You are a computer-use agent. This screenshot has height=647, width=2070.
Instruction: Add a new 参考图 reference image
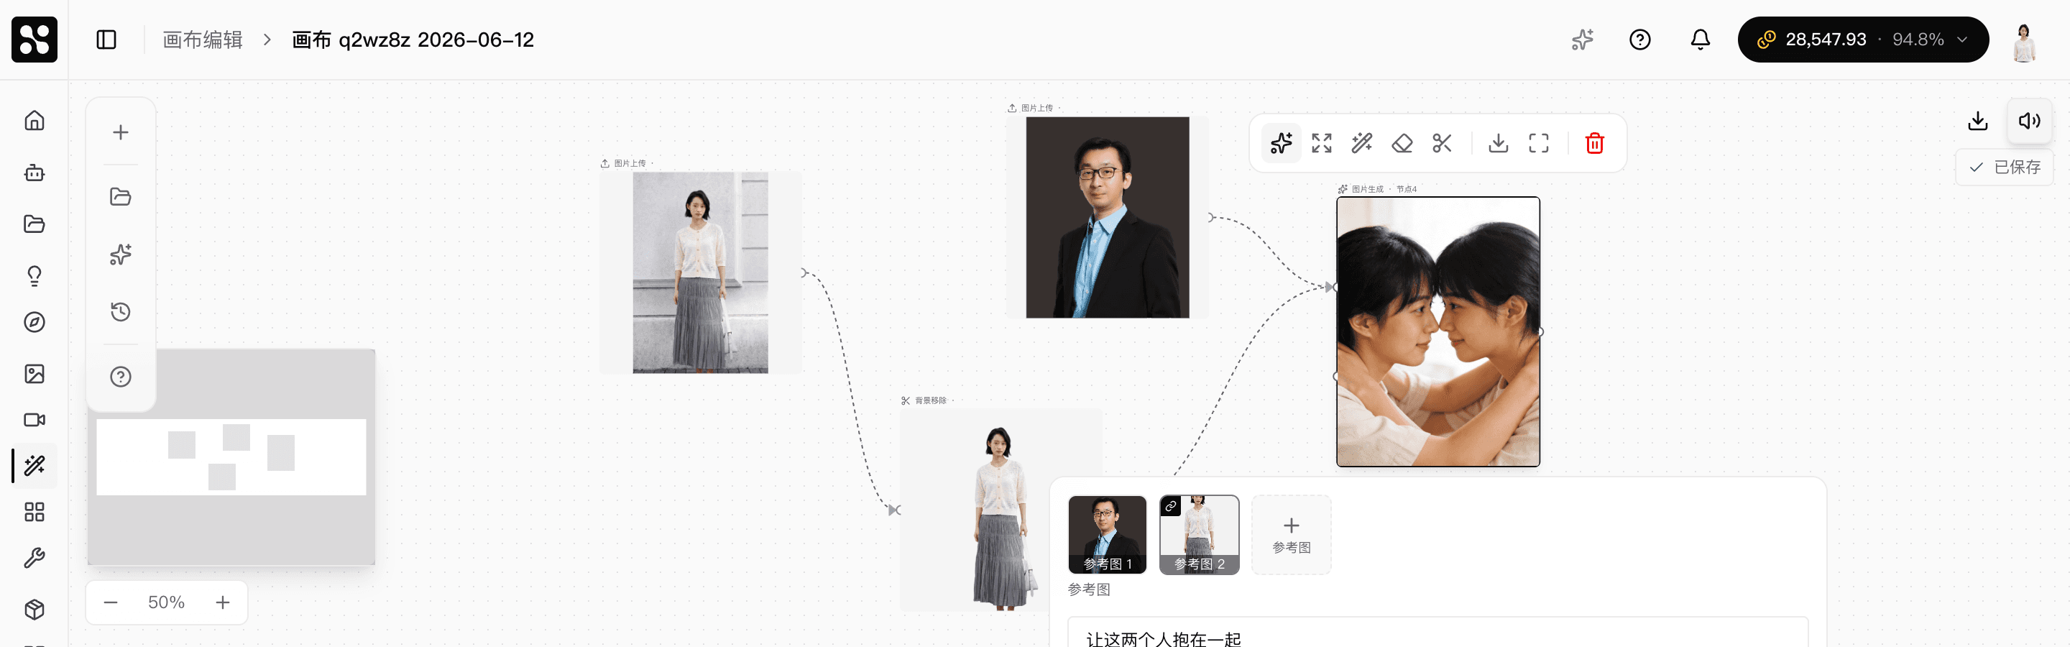[x=1292, y=534]
